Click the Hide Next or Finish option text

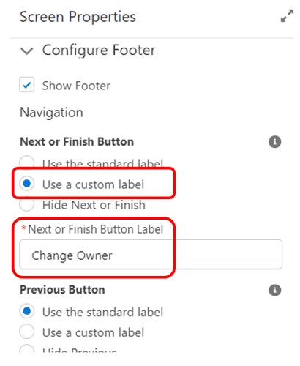[x=94, y=205]
